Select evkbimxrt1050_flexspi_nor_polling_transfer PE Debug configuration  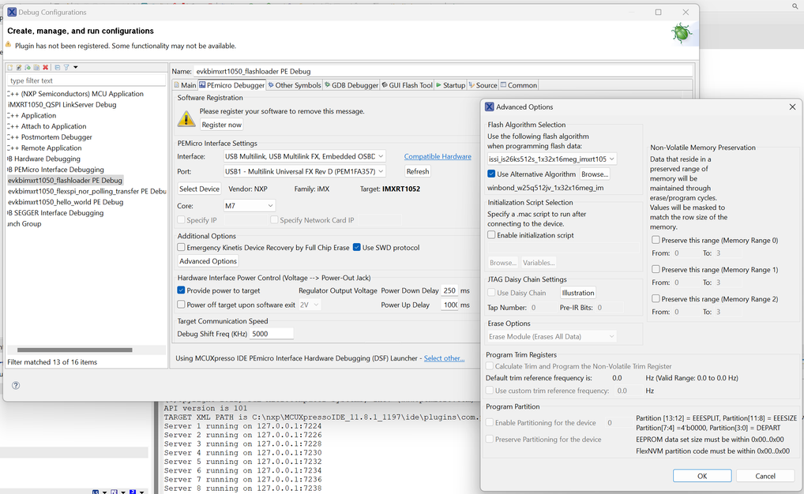(87, 191)
